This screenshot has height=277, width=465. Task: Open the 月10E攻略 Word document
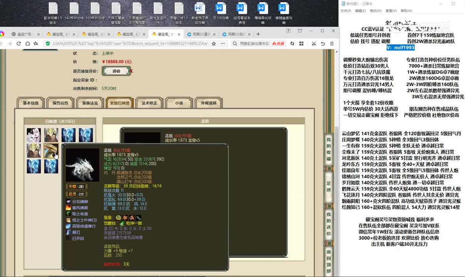[x=221, y=12]
